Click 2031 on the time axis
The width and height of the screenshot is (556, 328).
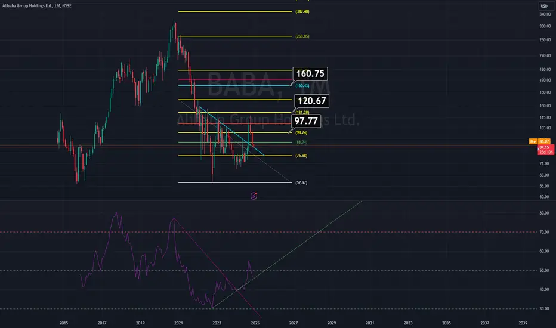pyautogui.click(x=370, y=323)
